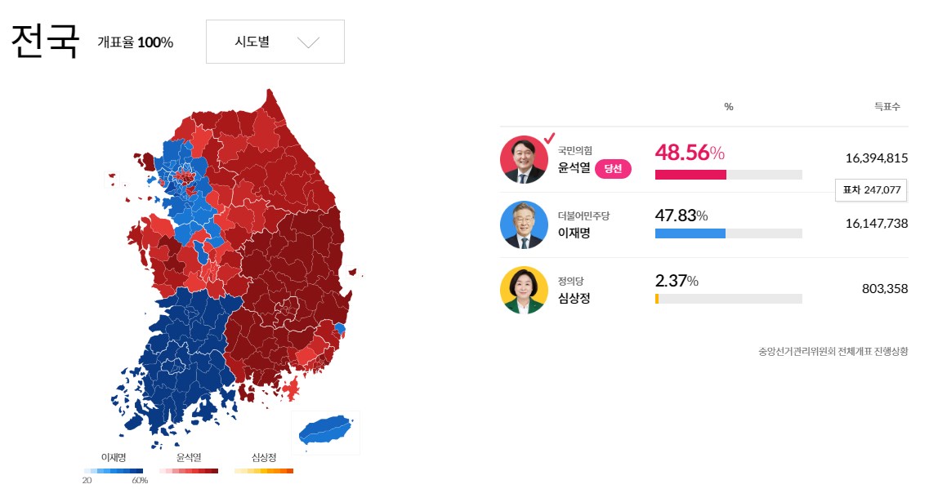Click the dark blue southwestern region on map
The width and height of the screenshot is (929, 502).
(180, 359)
